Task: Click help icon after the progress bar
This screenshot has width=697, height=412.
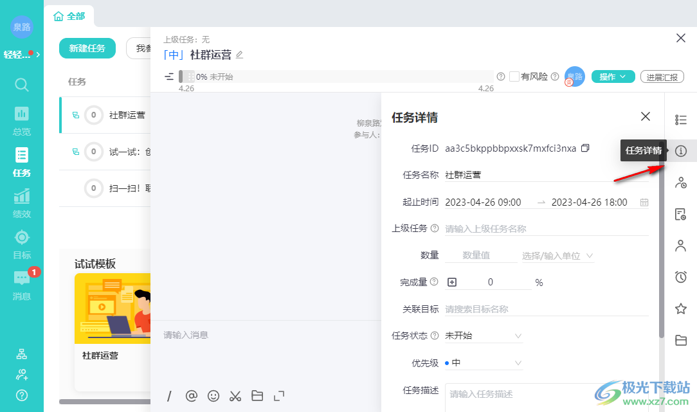Action: [500, 76]
